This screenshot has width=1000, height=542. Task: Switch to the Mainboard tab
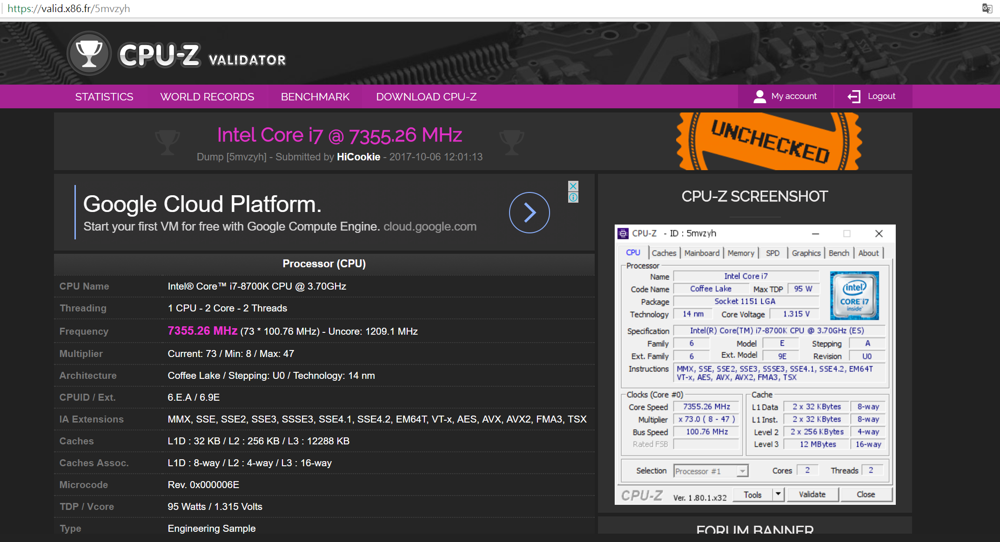pyautogui.click(x=702, y=253)
